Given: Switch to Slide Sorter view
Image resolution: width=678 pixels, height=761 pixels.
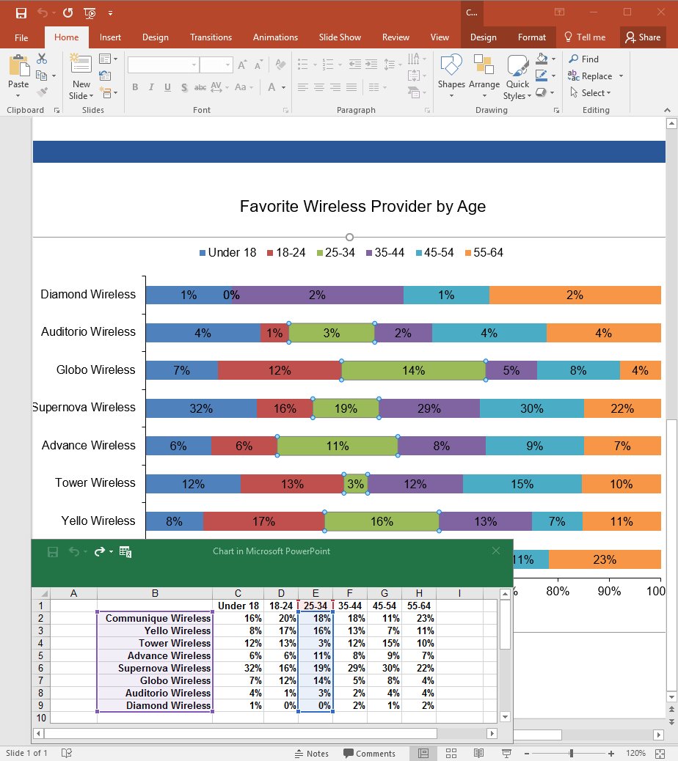Looking at the screenshot, I should coord(451,753).
